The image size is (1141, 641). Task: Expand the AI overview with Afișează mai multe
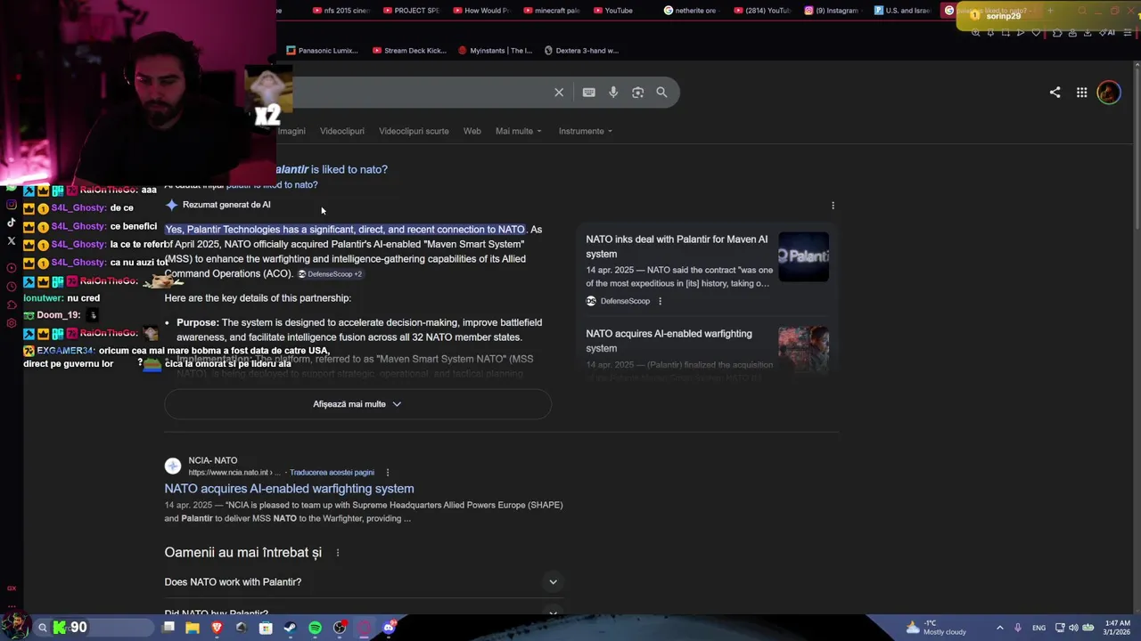pyautogui.click(x=357, y=404)
